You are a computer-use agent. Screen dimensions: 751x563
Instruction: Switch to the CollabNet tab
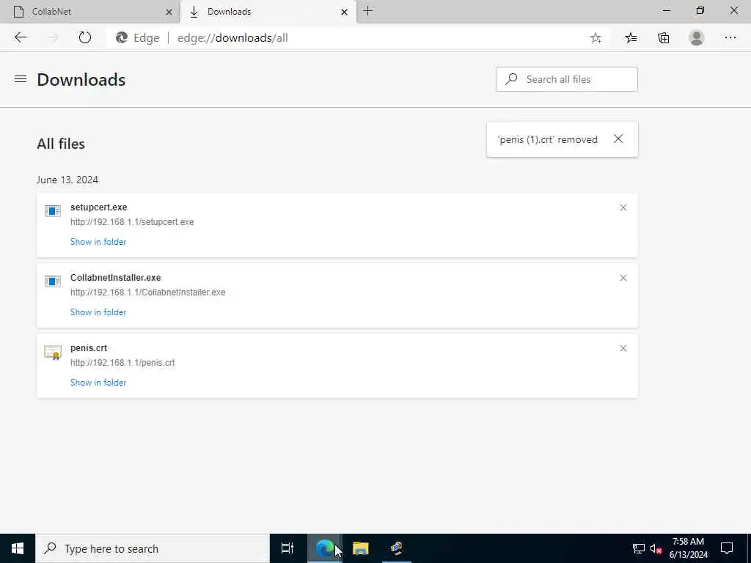[89, 12]
